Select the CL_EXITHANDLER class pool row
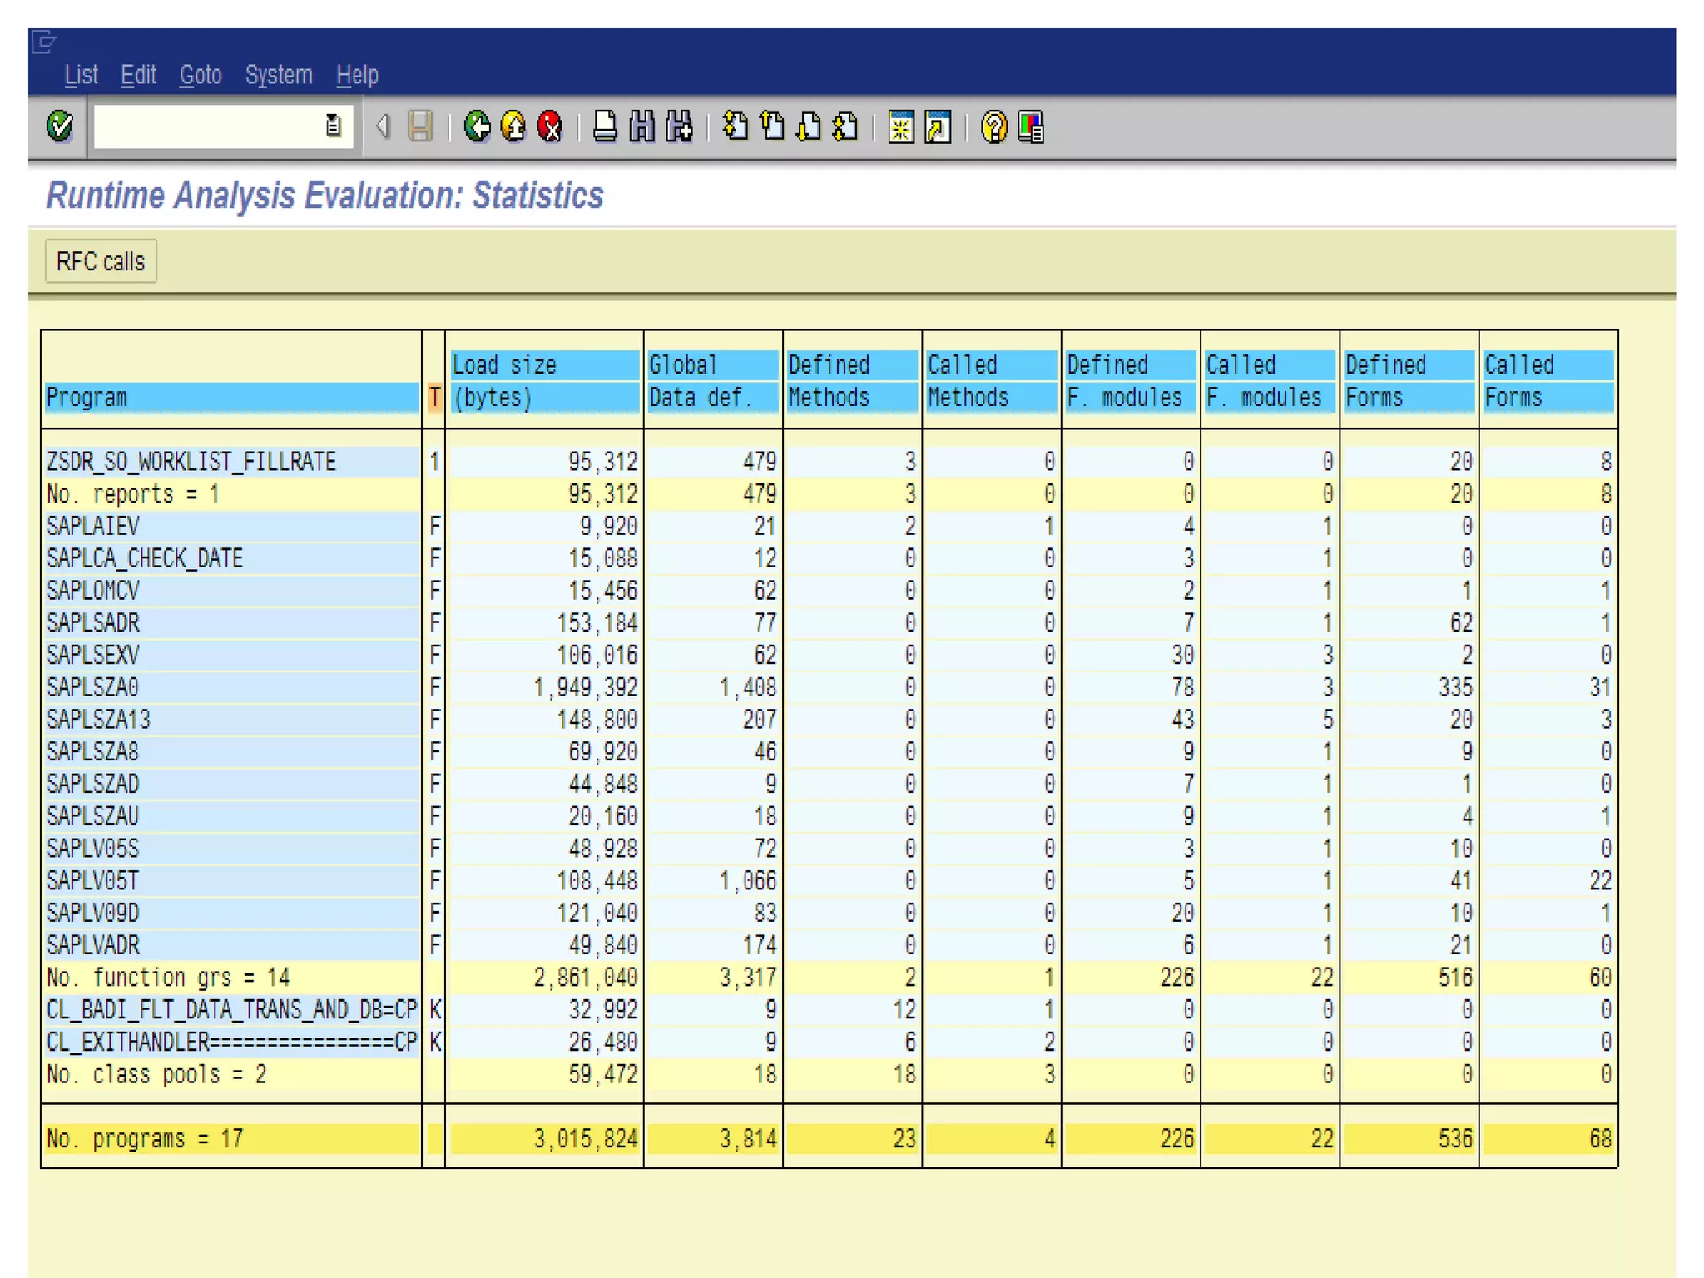This screenshot has width=1704, height=1278. click(x=829, y=1042)
